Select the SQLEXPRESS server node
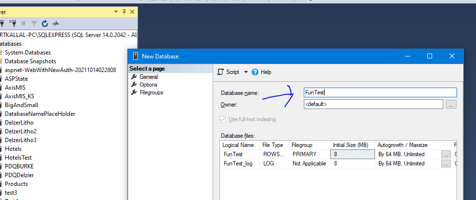 pyautogui.click(x=68, y=35)
